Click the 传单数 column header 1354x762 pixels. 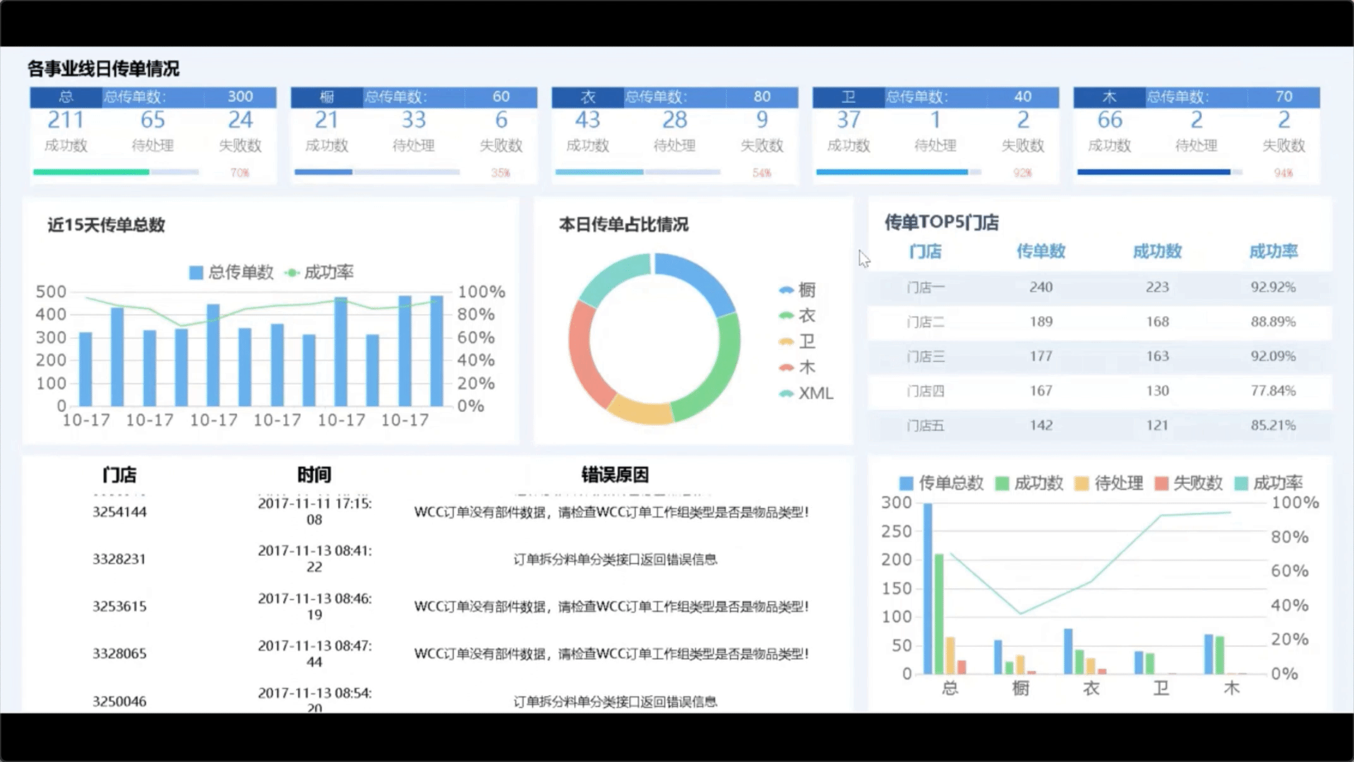[1040, 251]
